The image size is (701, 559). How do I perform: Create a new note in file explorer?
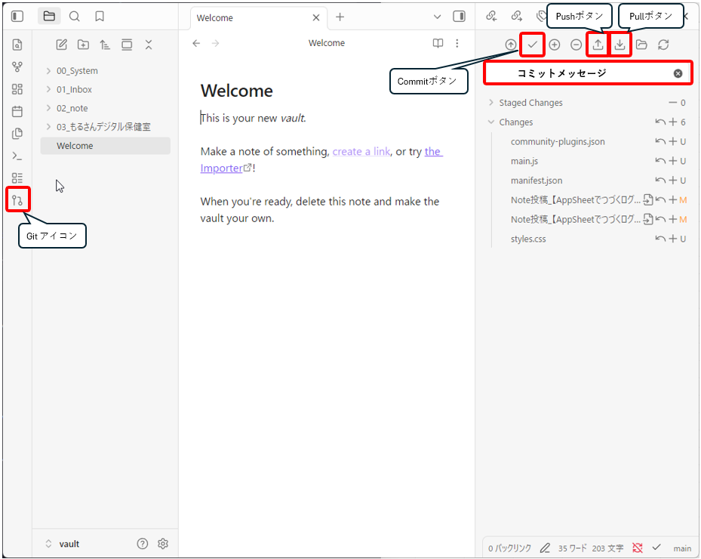click(x=62, y=45)
